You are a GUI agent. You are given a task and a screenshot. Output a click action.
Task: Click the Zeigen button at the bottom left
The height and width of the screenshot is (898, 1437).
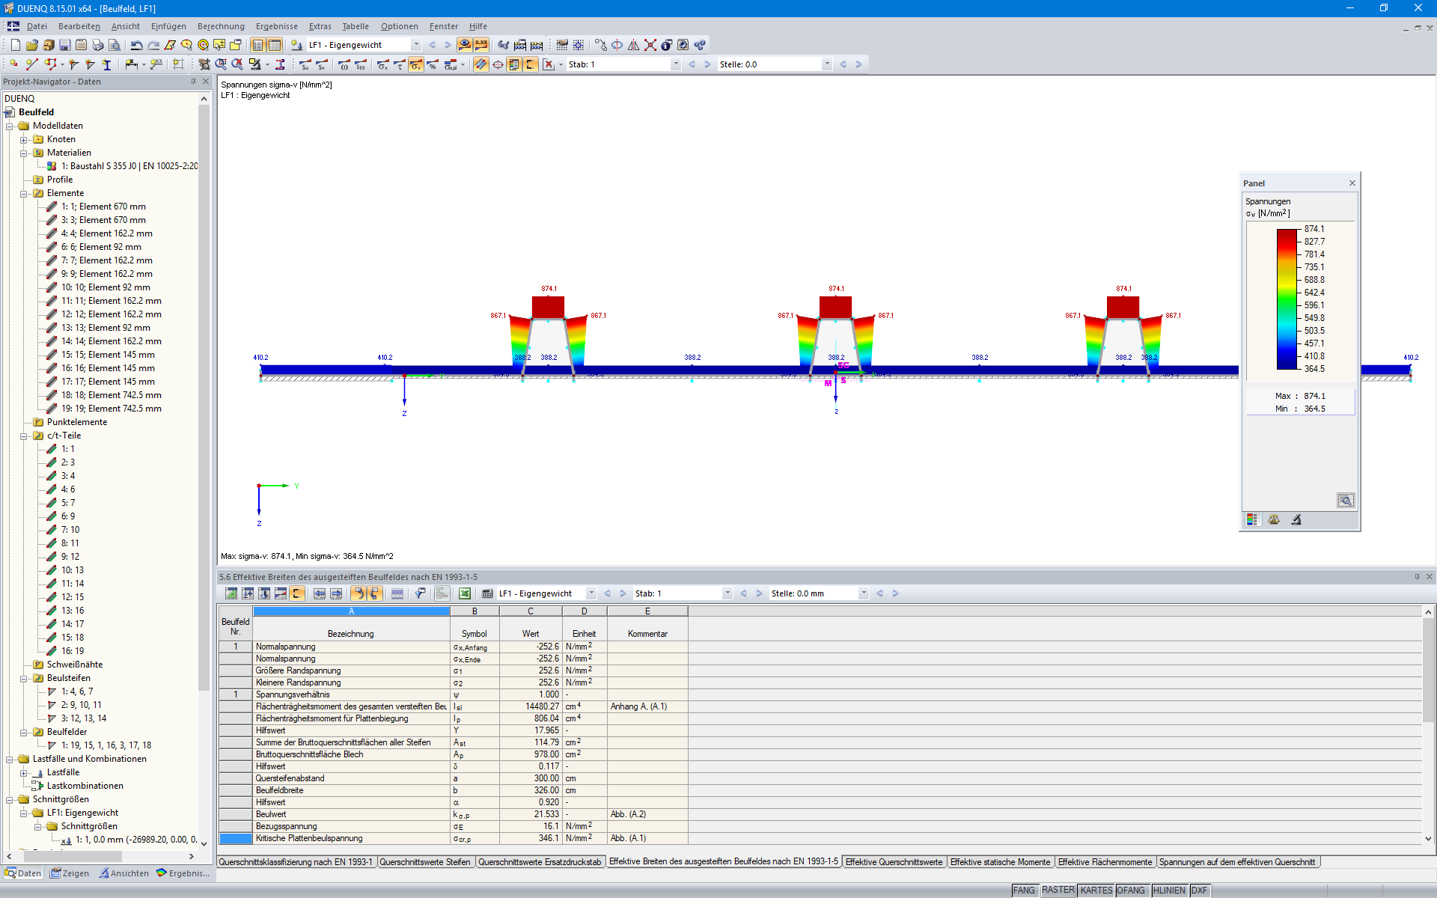pyautogui.click(x=70, y=873)
